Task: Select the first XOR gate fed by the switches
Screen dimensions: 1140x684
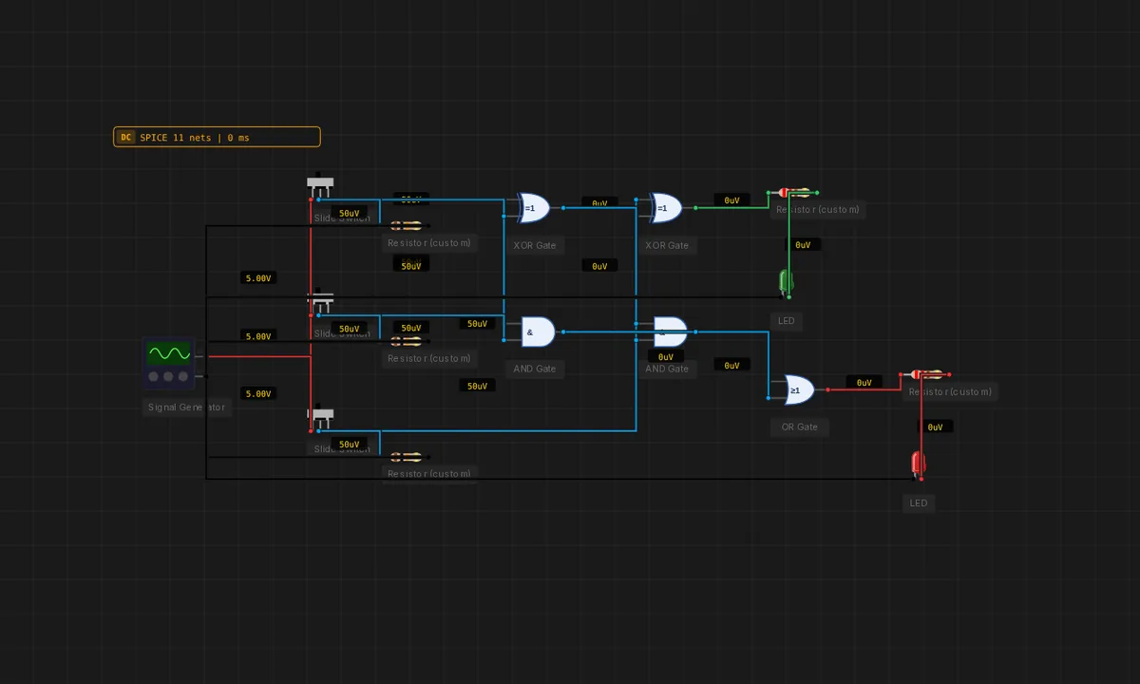Action: click(532, 207)
